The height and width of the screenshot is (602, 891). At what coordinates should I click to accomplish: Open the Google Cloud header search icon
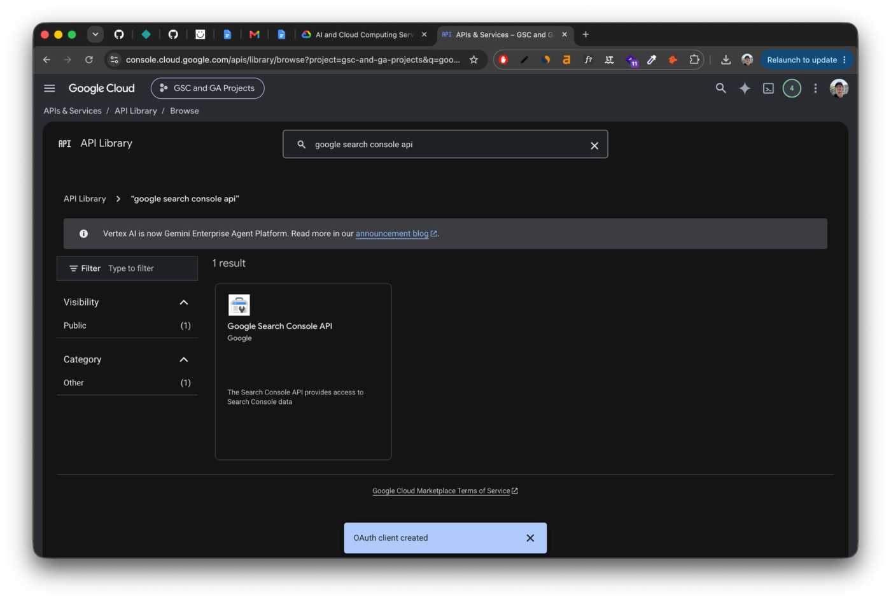(720, 89)
